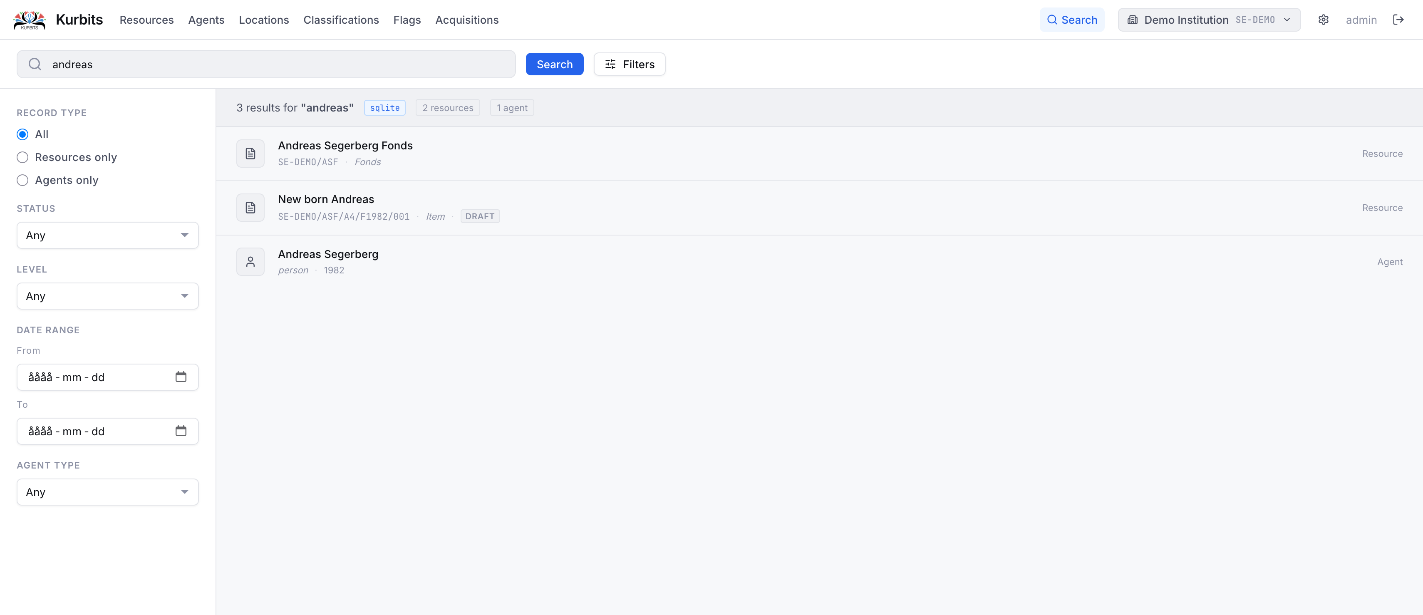Screen dimensions: 1423x615
Task: Expand the Agent Type dropdown
Action: click(x=108, y=492)
